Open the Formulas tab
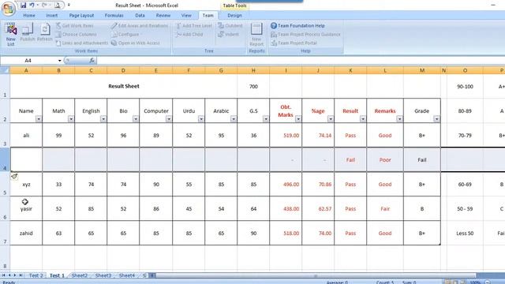Image resolution: width=505 pixels, height=284 pixels. [114, 15]
